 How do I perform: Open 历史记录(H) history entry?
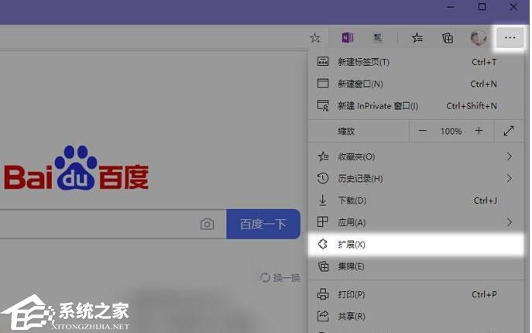click(x=416, y=178)
